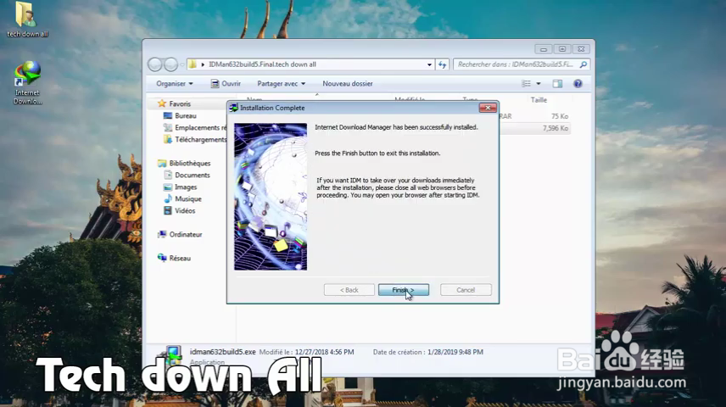The height and width of the screenshot is (407, 726).
Task: Open Explorer help icon
Action: point(578,83)
